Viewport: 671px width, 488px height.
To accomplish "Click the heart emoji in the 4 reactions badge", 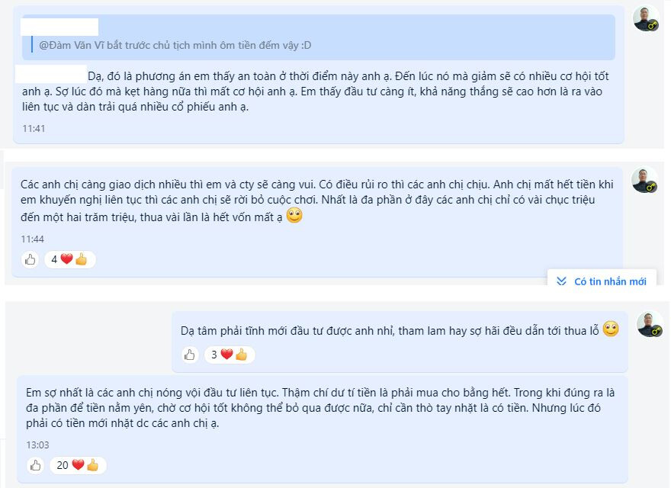I will (67, 258).
